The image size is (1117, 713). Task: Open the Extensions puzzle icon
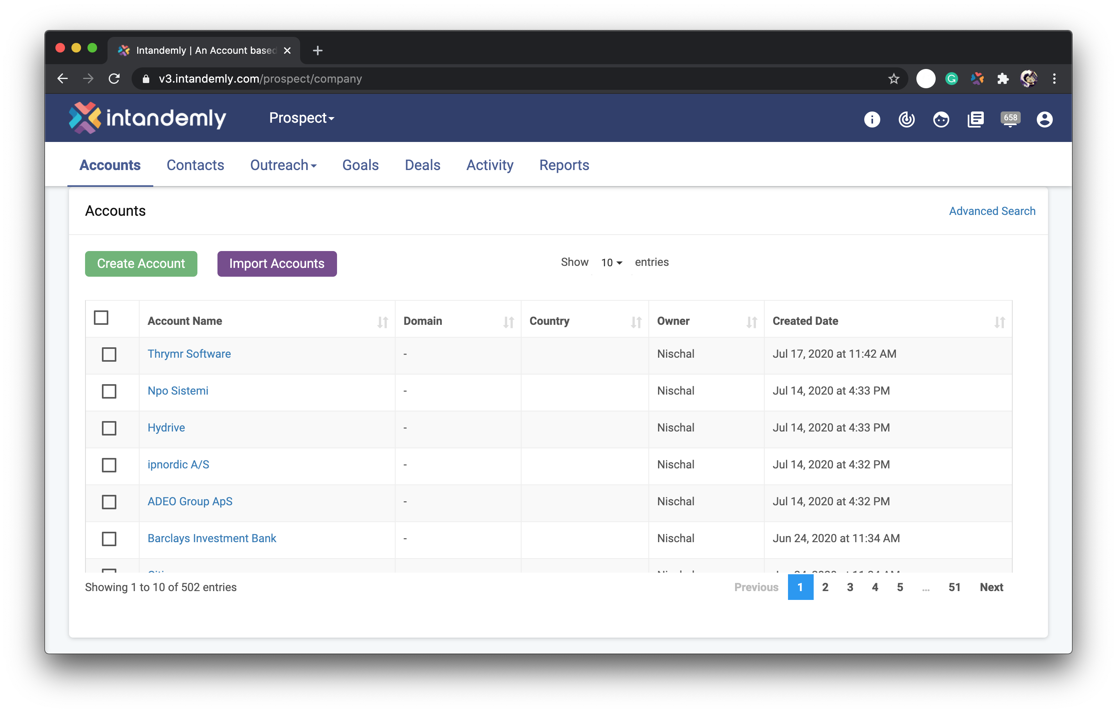pos(1002,79)
